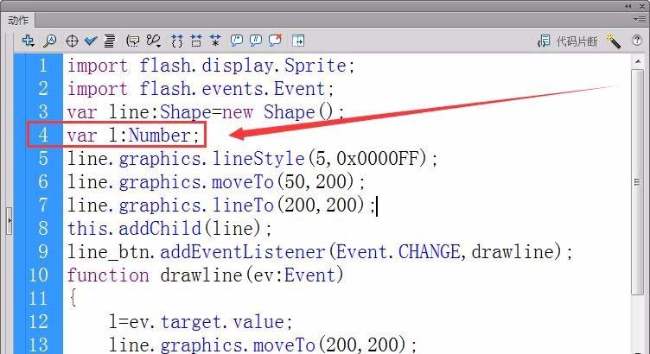650x354 pixels.
Task: Click 'addEventListener' in line 9
Action: point(243,252)
